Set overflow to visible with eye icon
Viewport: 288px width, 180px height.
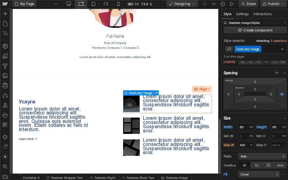[x=245, y=165]
